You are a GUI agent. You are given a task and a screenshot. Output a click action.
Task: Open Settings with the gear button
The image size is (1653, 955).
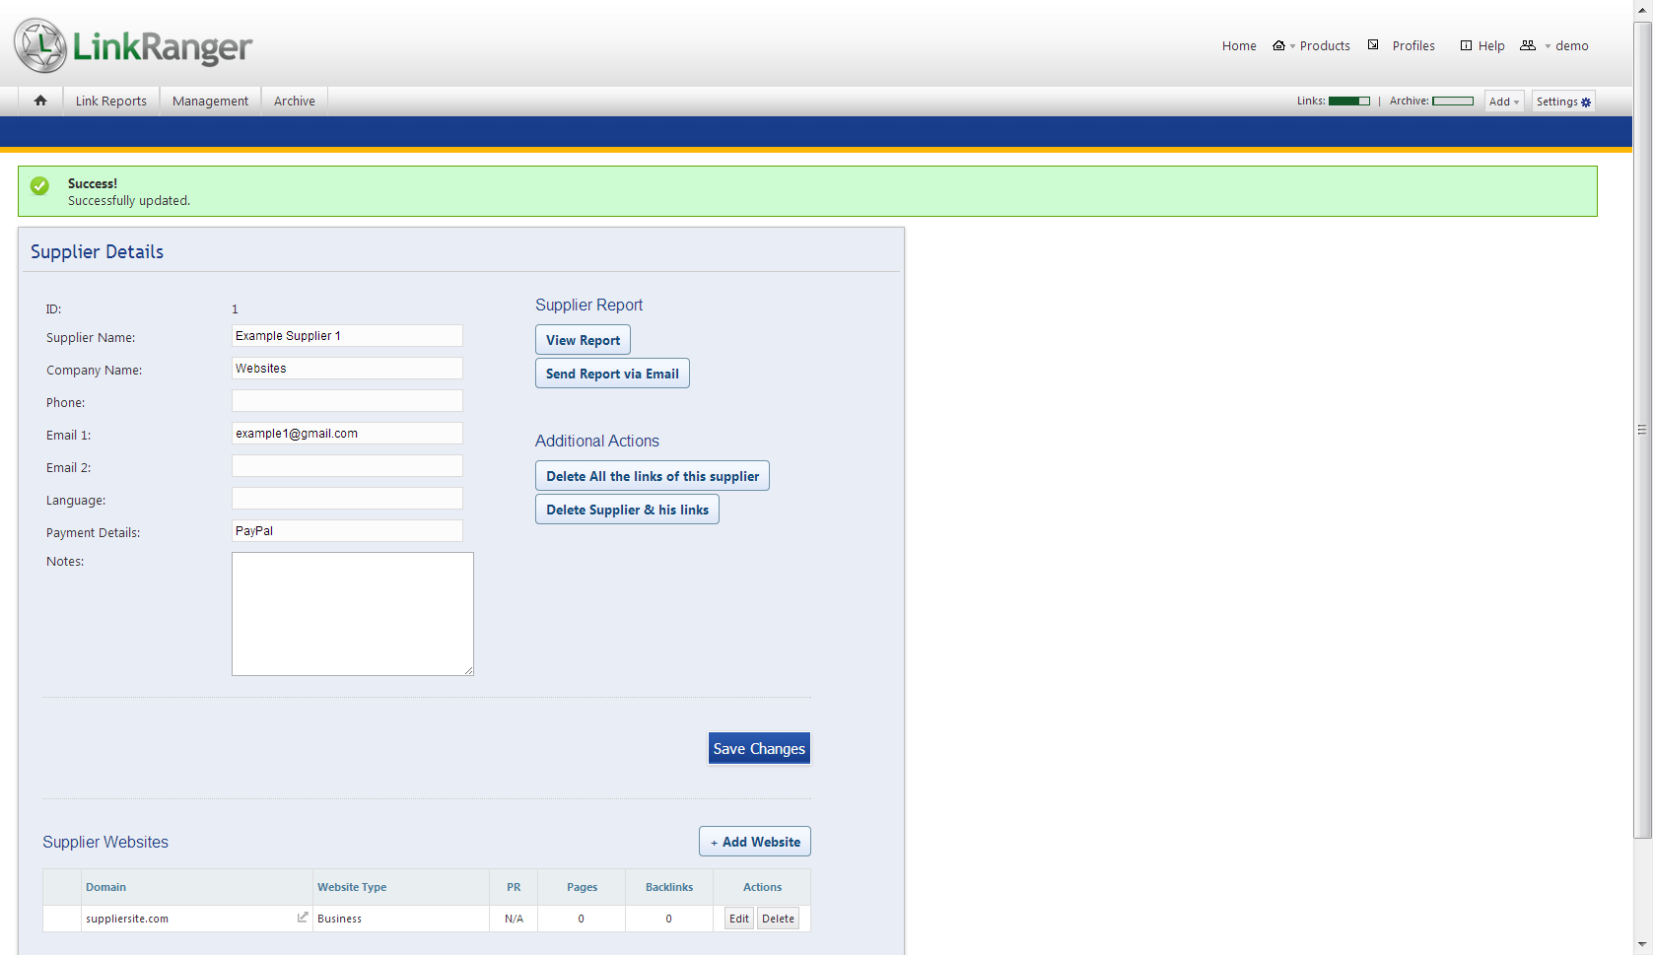[1563, 102]
